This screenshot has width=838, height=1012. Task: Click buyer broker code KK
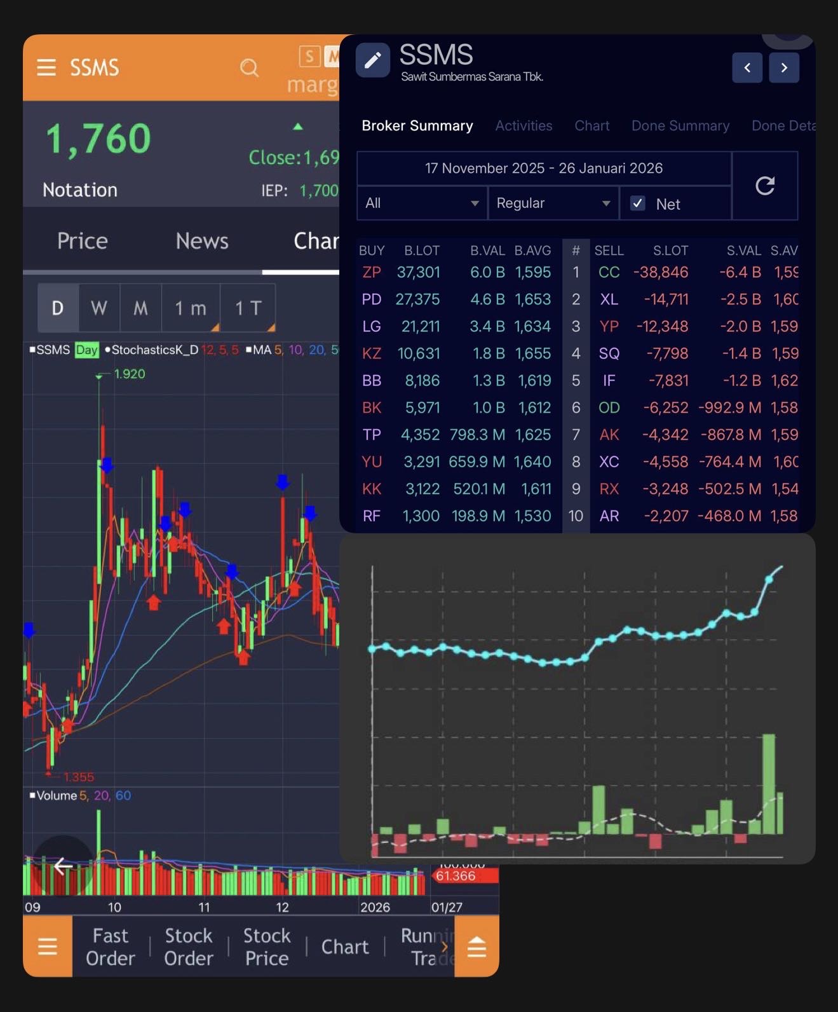point(372,489)
